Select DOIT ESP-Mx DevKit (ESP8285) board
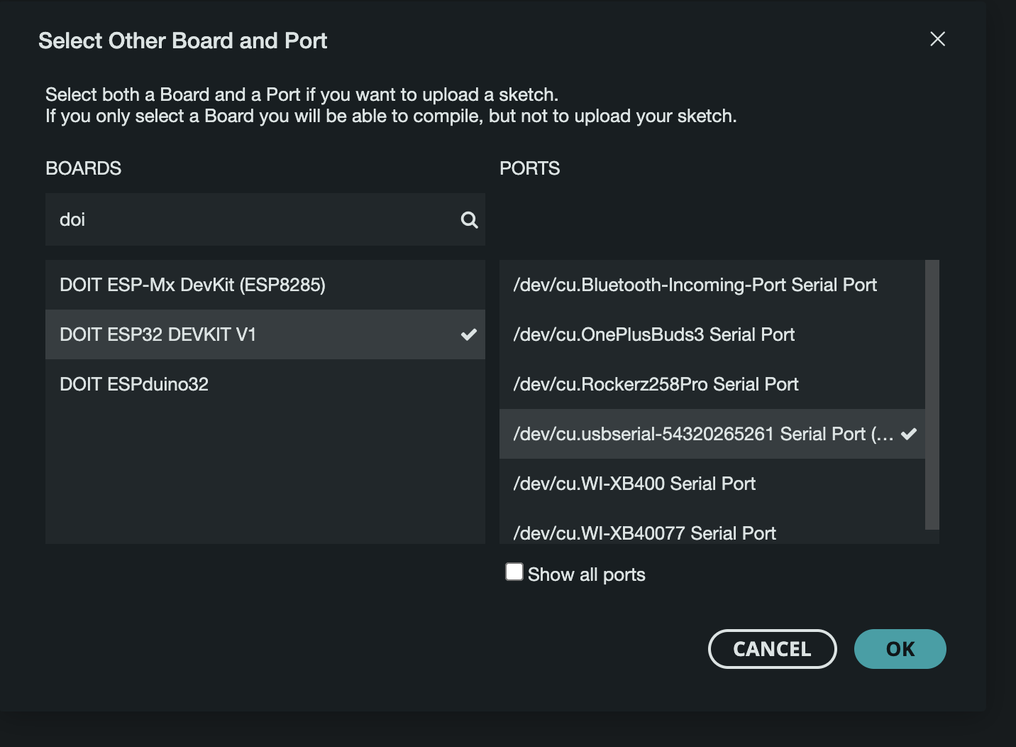Image resolution: width=1016 pixels, height=747 pixels. [265, 285]
